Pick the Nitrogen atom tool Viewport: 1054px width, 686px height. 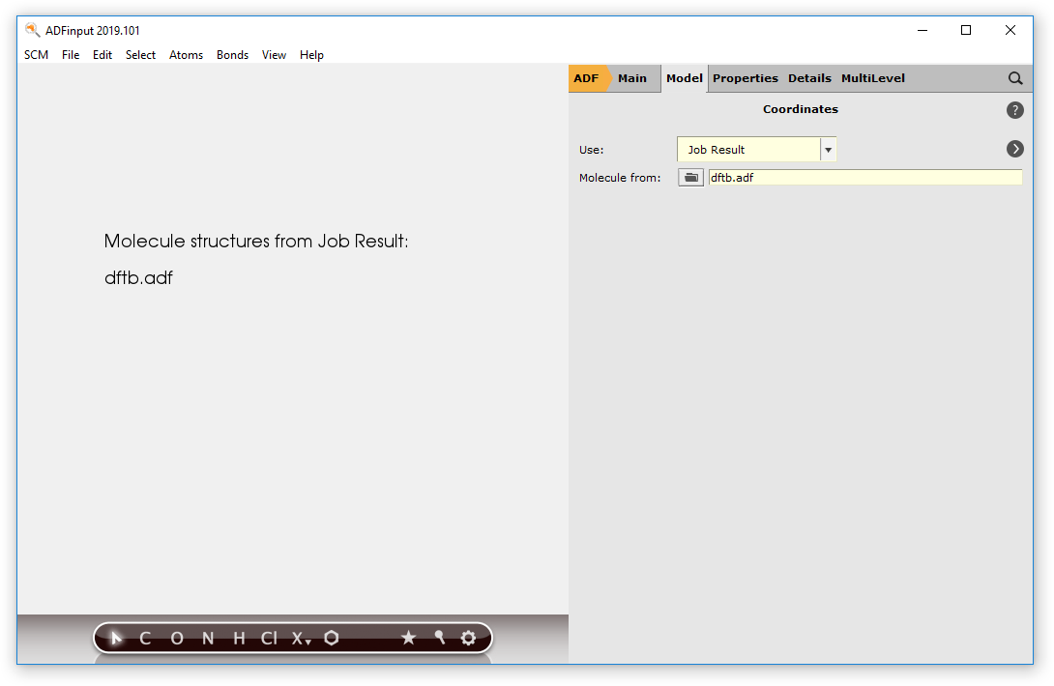pos(207,638)
